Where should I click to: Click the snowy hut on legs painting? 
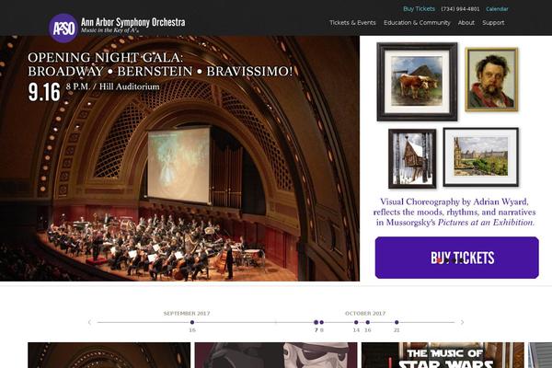412,158
